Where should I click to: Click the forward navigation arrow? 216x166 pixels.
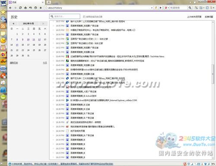tap(16, 8)
